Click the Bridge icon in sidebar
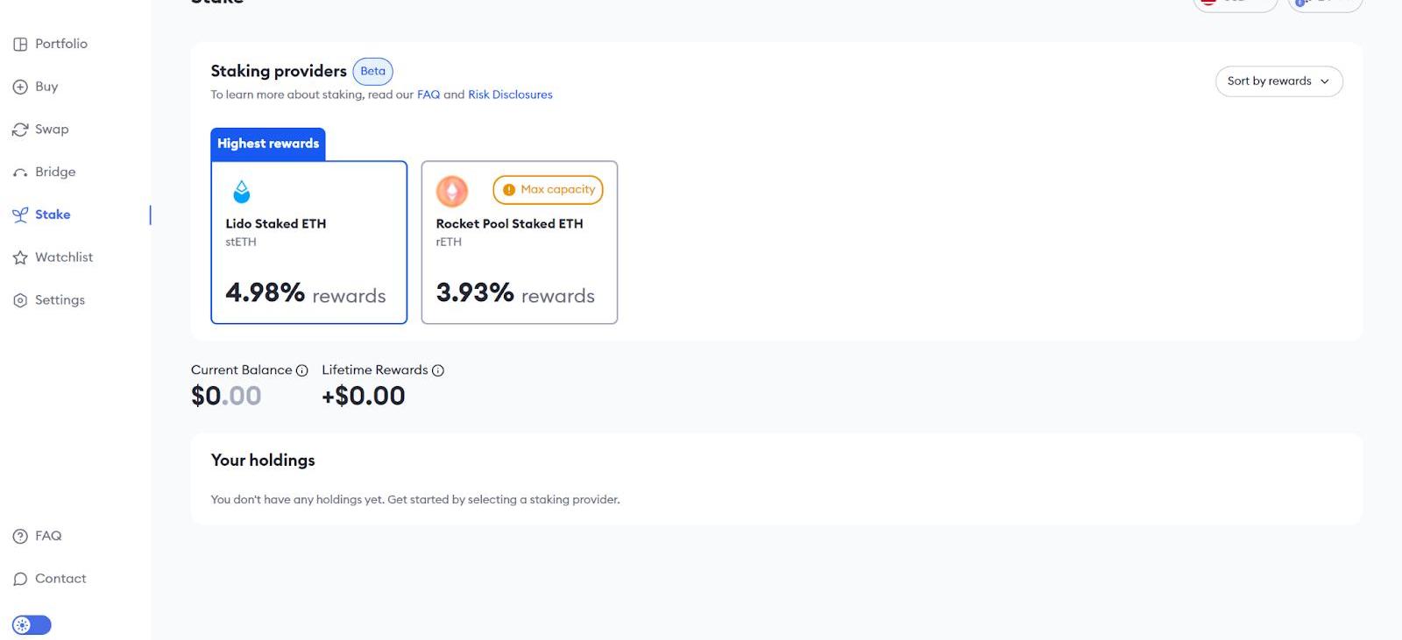Viewport: 1402px width, 640px height. (x=20, y=172)
